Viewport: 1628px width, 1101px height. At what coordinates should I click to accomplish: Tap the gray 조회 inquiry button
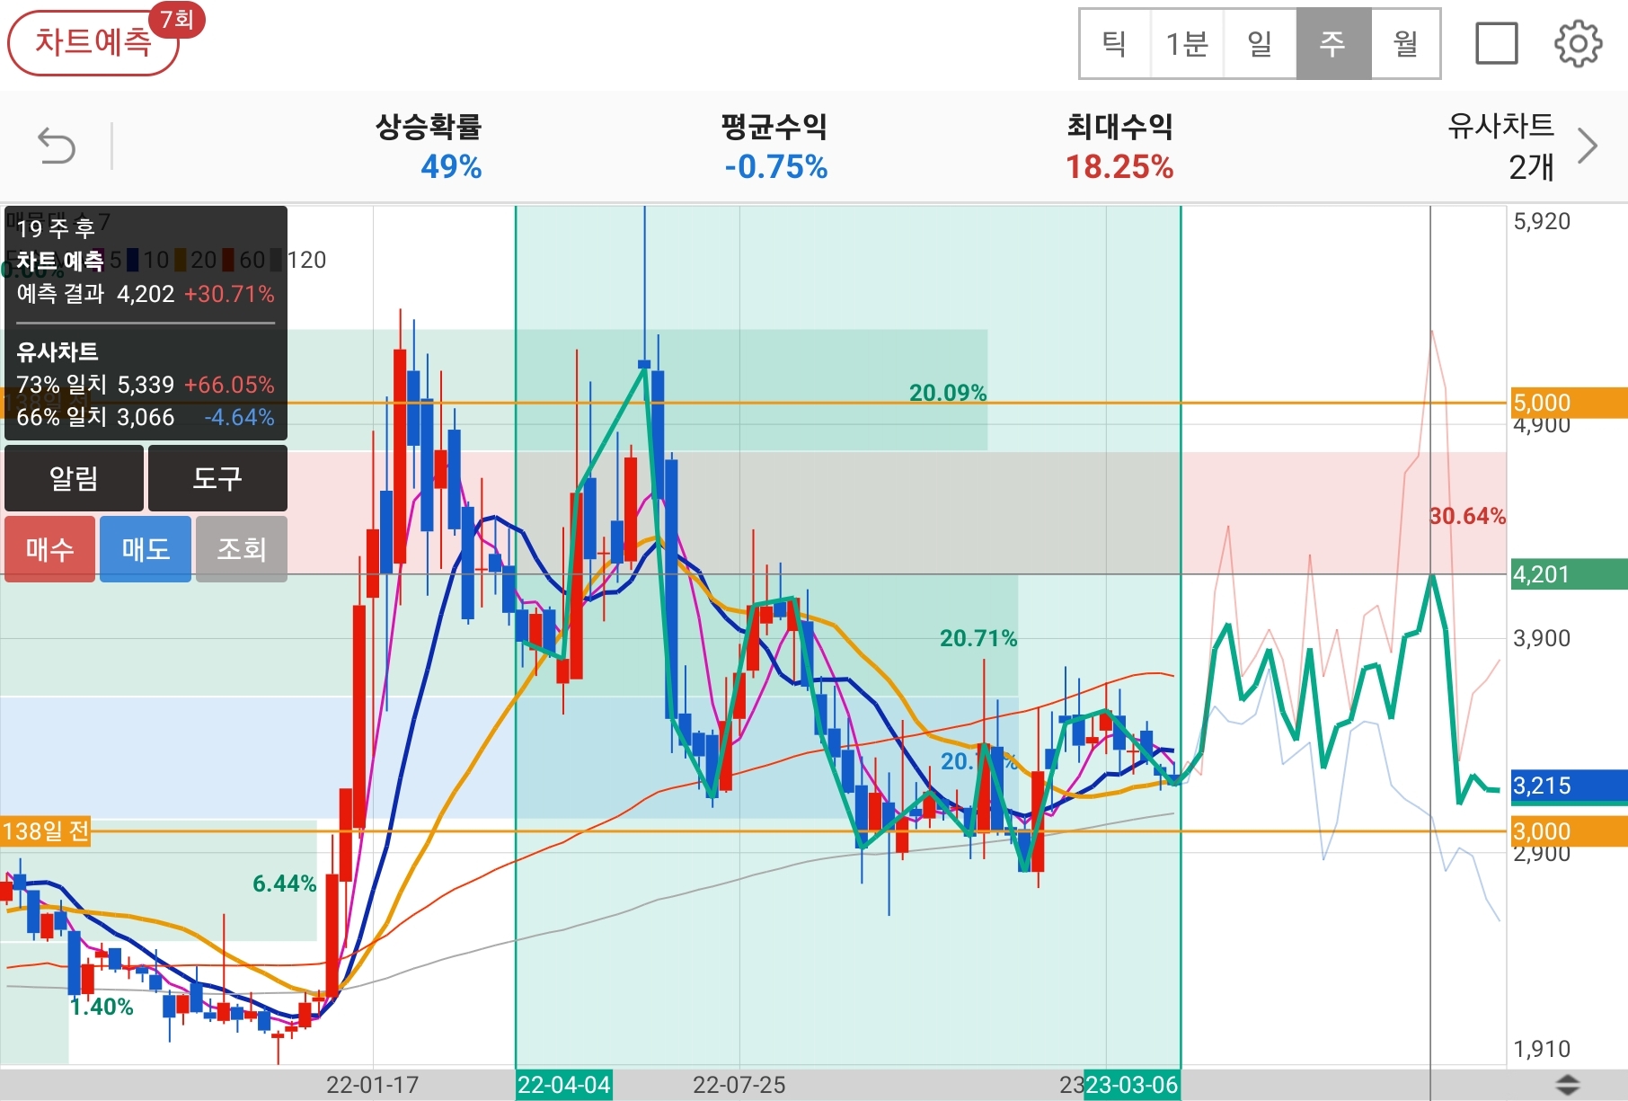[x=242, y=549]
